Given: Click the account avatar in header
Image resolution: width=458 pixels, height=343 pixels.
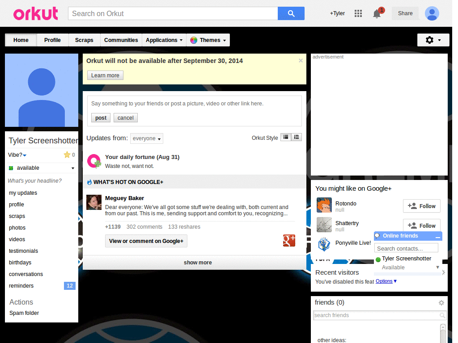Looking at the screenshot, I should (x=432, y=13).
